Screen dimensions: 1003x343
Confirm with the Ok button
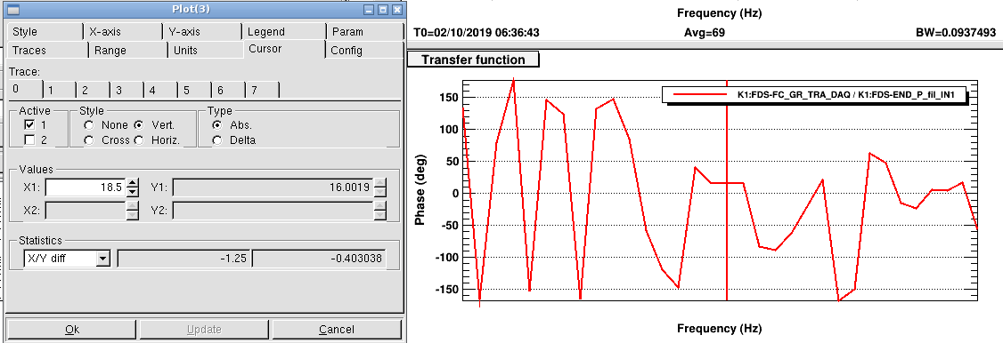(x=72, y=329)
